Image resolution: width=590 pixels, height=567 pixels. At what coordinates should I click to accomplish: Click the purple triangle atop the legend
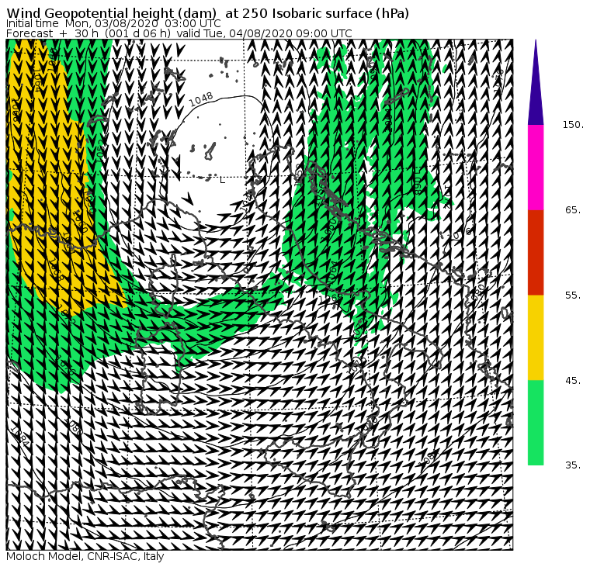click(x=536, y=82)
